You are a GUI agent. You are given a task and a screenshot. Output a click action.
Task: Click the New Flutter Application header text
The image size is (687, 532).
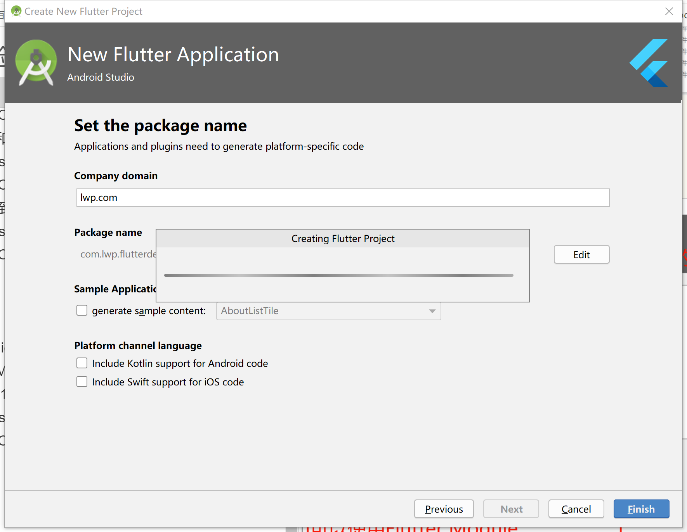(173, 55)
